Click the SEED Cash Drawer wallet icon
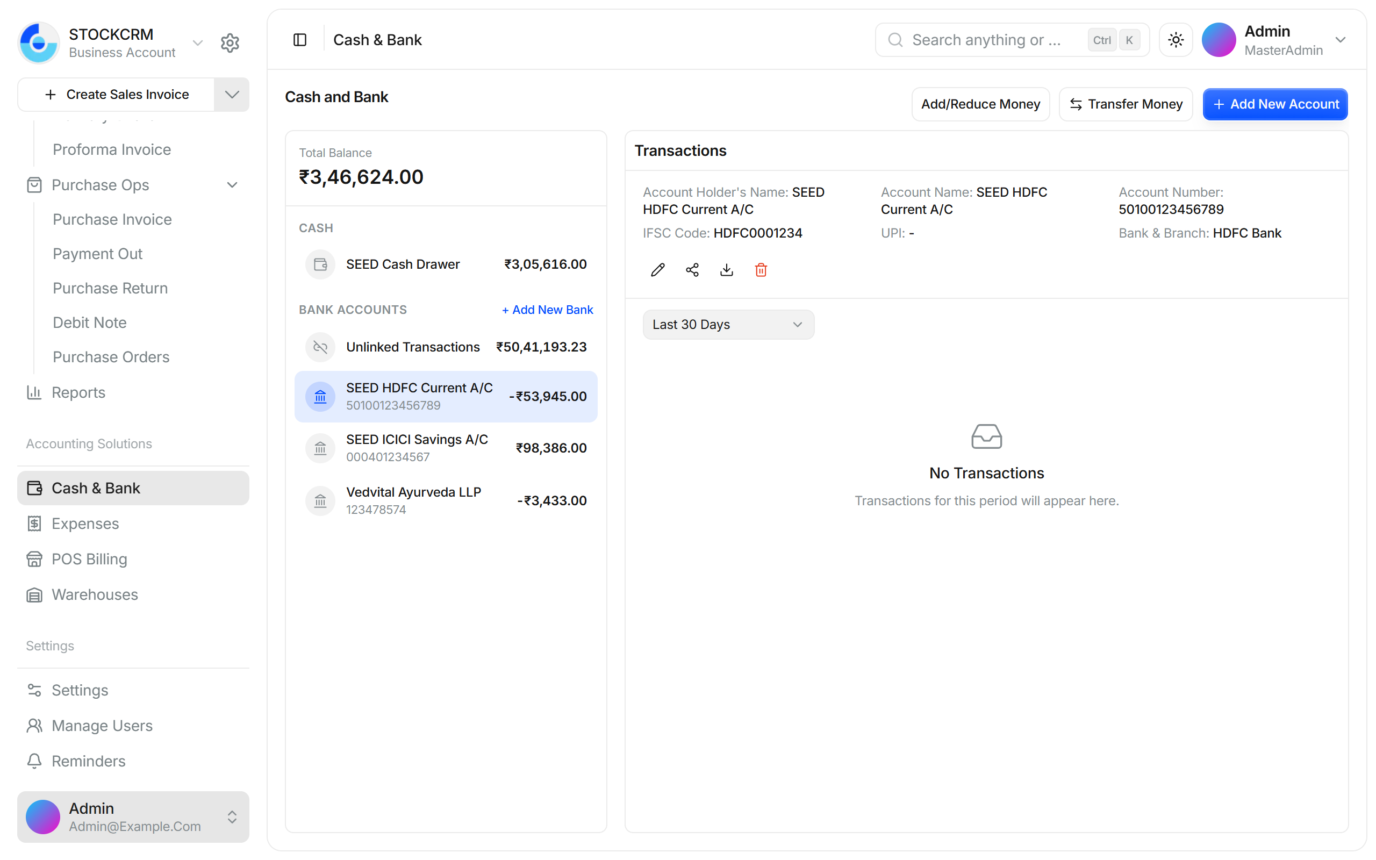 320,264
